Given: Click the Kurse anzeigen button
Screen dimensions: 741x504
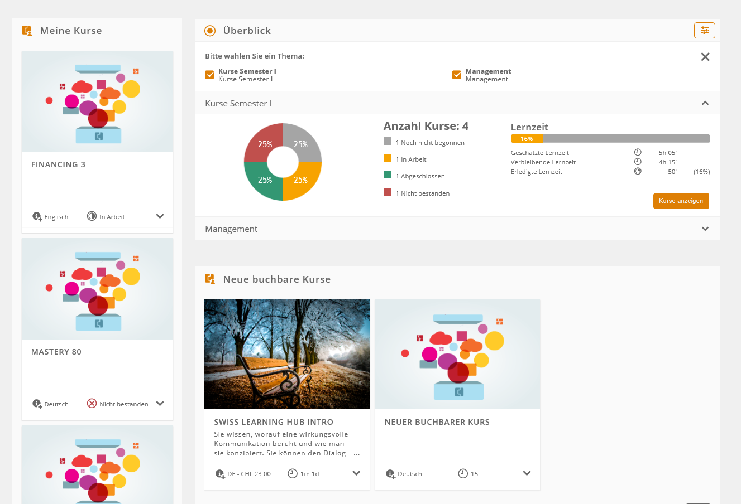Looking at the screenshot, I should tap(681, 201).
